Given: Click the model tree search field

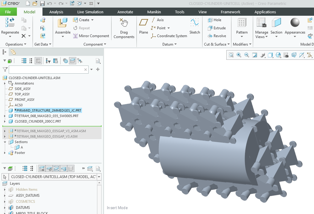Looking at the screenshot, I should [x=46, y=70].
